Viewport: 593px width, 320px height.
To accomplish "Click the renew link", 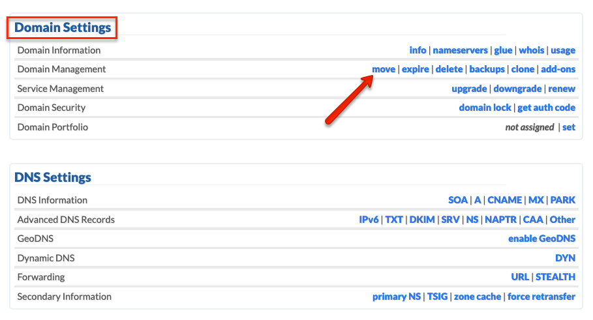I will point(562,89).
